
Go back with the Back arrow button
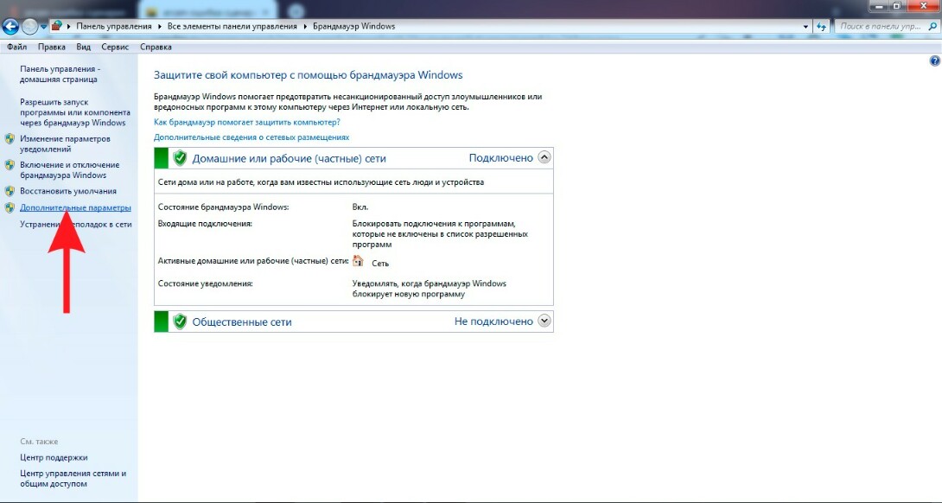[11, 27]
